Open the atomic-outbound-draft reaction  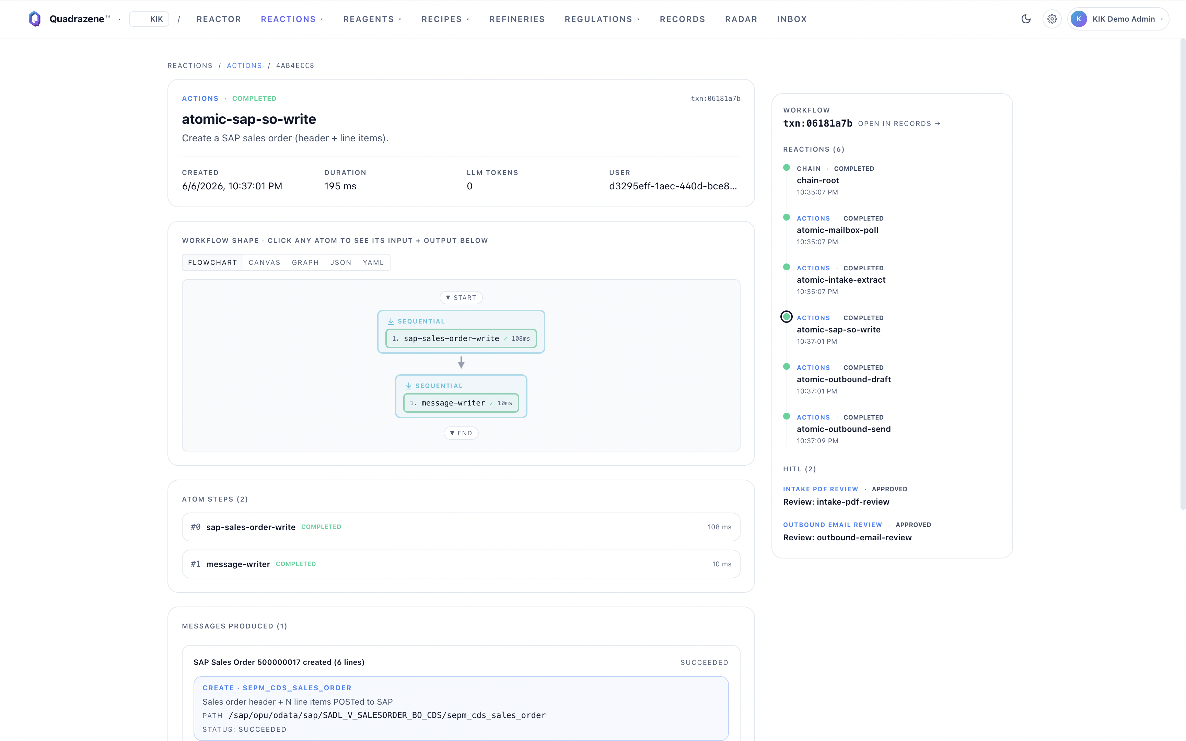(844, 379)
